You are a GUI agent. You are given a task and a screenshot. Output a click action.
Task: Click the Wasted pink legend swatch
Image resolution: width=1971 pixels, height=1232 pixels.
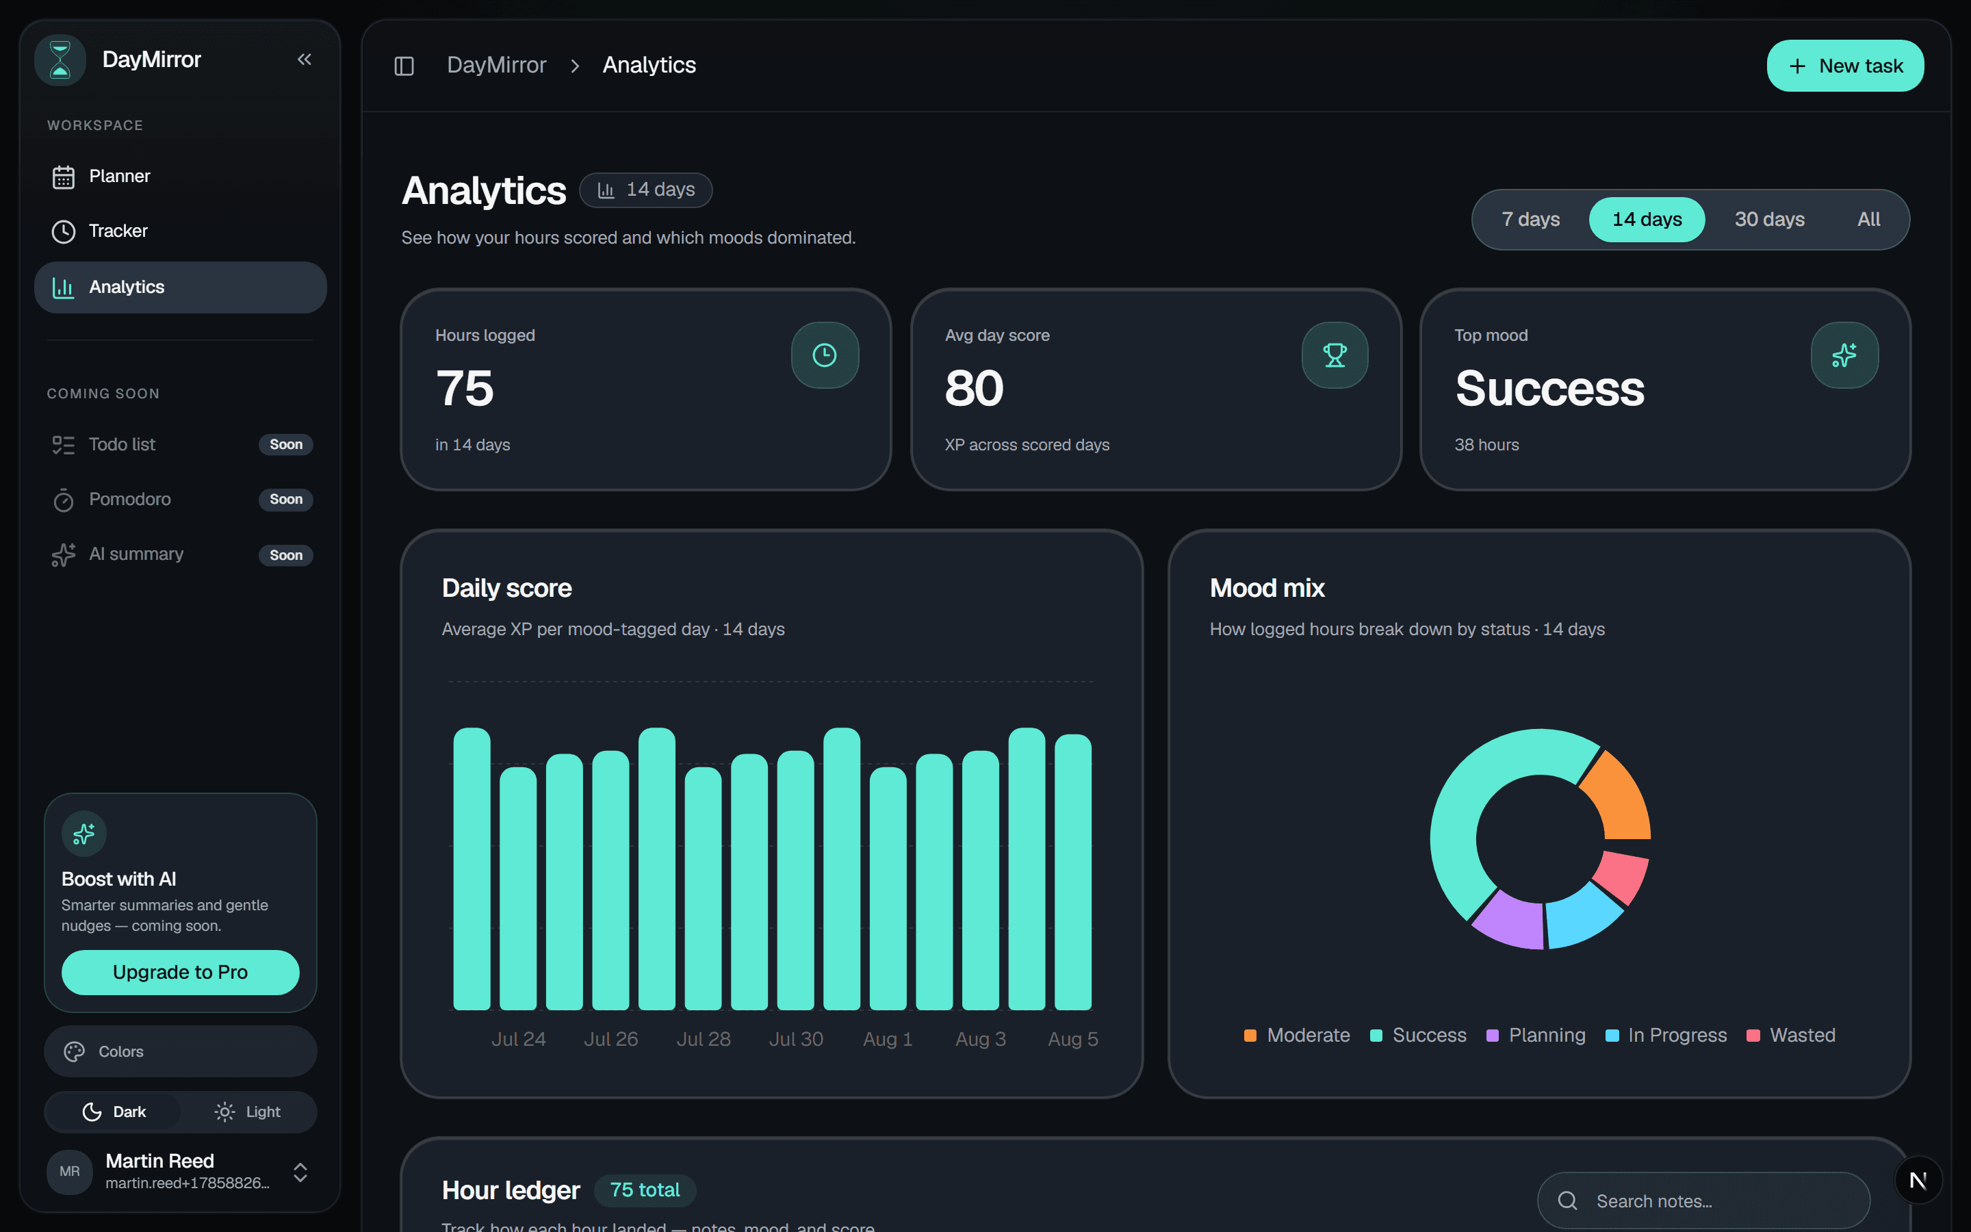tap(1753, 1036)
